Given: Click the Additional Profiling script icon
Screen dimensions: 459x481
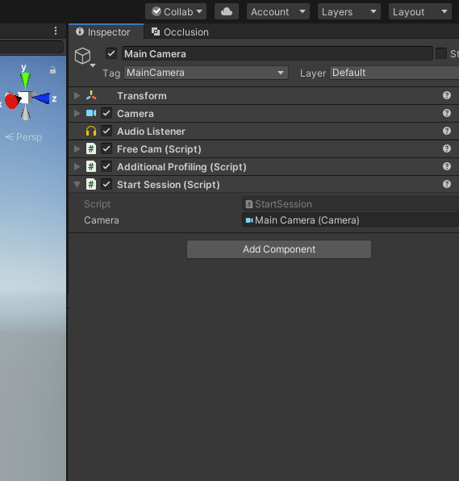Looking at the screenshot, I should pyautogui.click(x=91, y=167).
